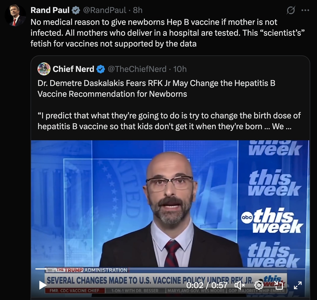This screenshot has height=300, width=317.
Task: Open the @RandPaul handle link
Action: 104,10
